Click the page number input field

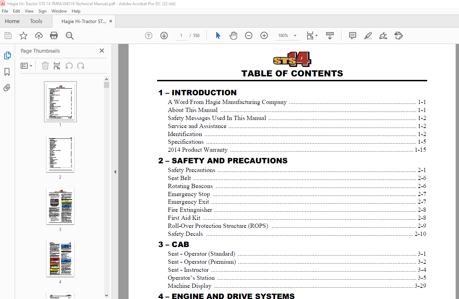coord(181,36)
